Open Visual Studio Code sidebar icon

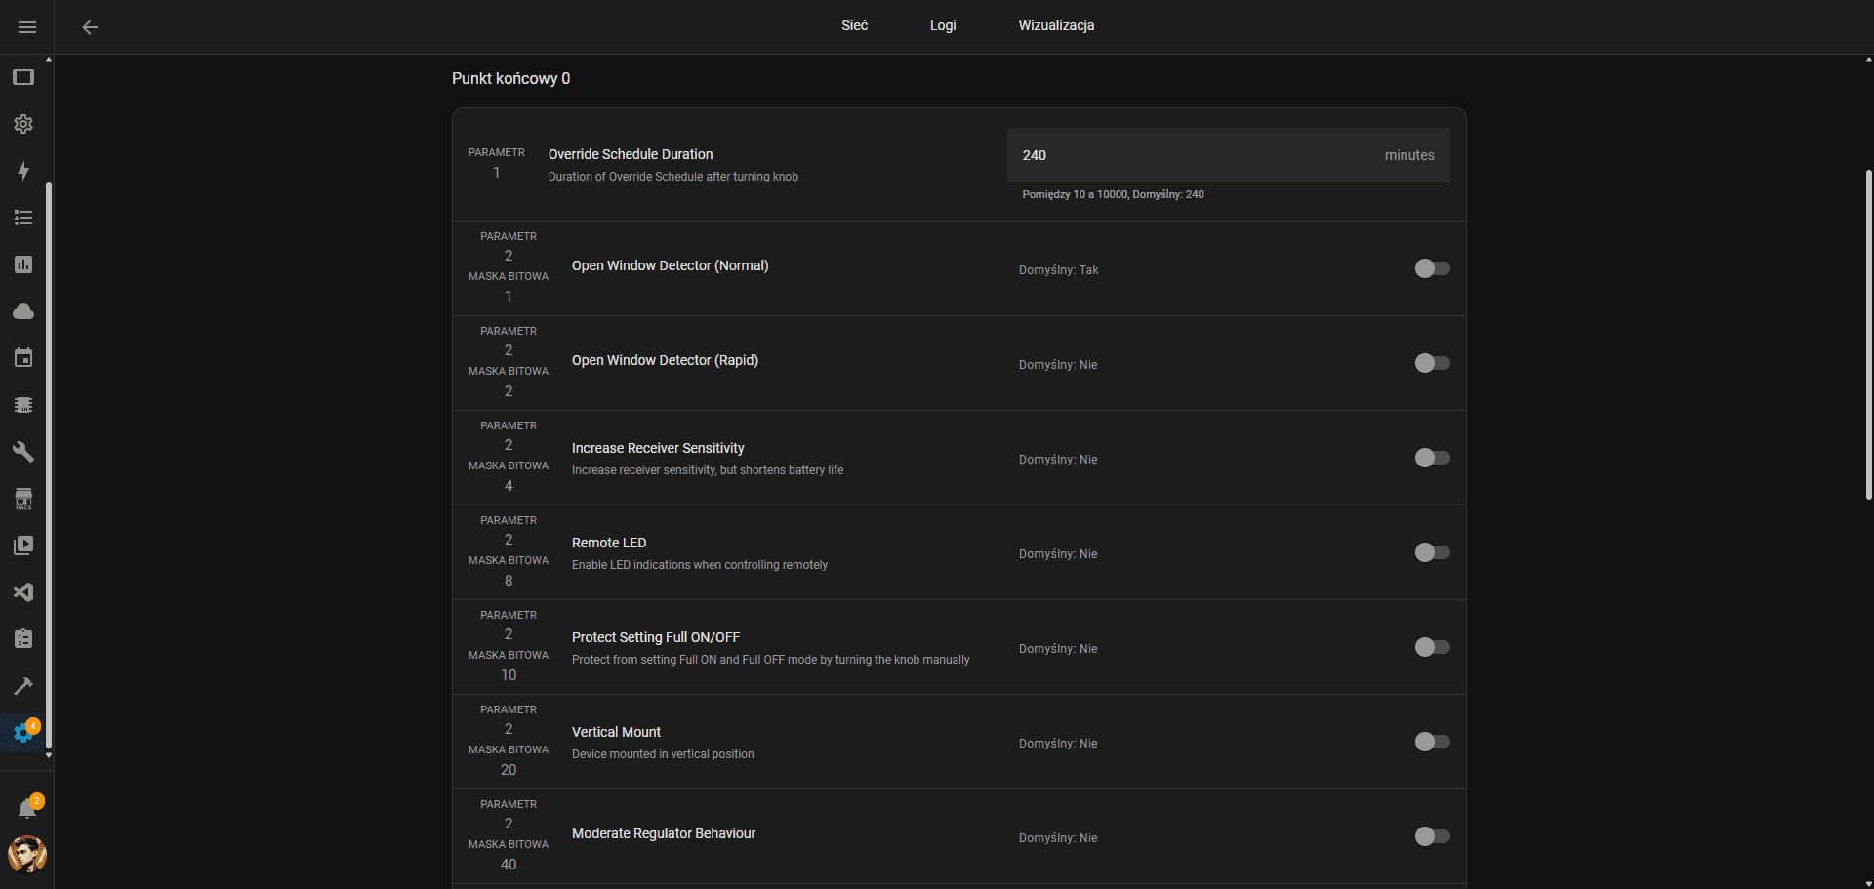tap(23, 592)
